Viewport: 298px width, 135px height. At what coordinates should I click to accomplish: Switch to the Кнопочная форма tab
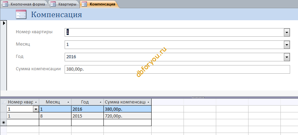[25, 4]
